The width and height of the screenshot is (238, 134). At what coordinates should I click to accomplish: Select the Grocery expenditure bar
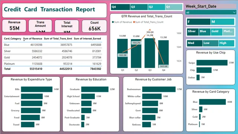(31, 111)
